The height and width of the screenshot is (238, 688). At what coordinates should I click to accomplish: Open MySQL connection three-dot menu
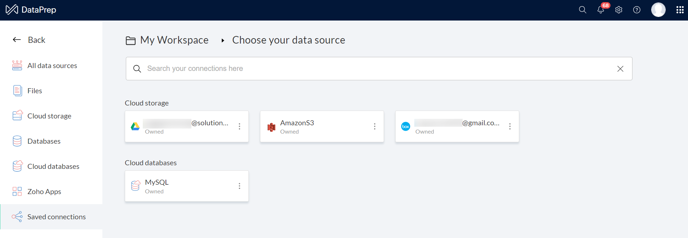(239, 186)
